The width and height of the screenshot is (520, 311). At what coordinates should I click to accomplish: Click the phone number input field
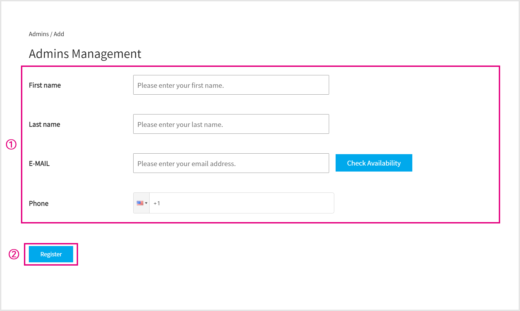pos(242,203)
